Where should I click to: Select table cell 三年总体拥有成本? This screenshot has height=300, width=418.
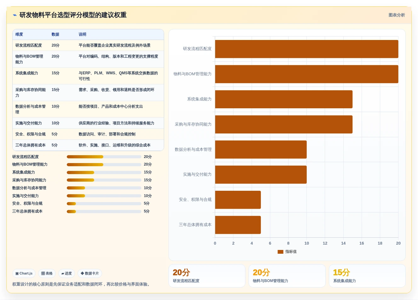point(31,145)
